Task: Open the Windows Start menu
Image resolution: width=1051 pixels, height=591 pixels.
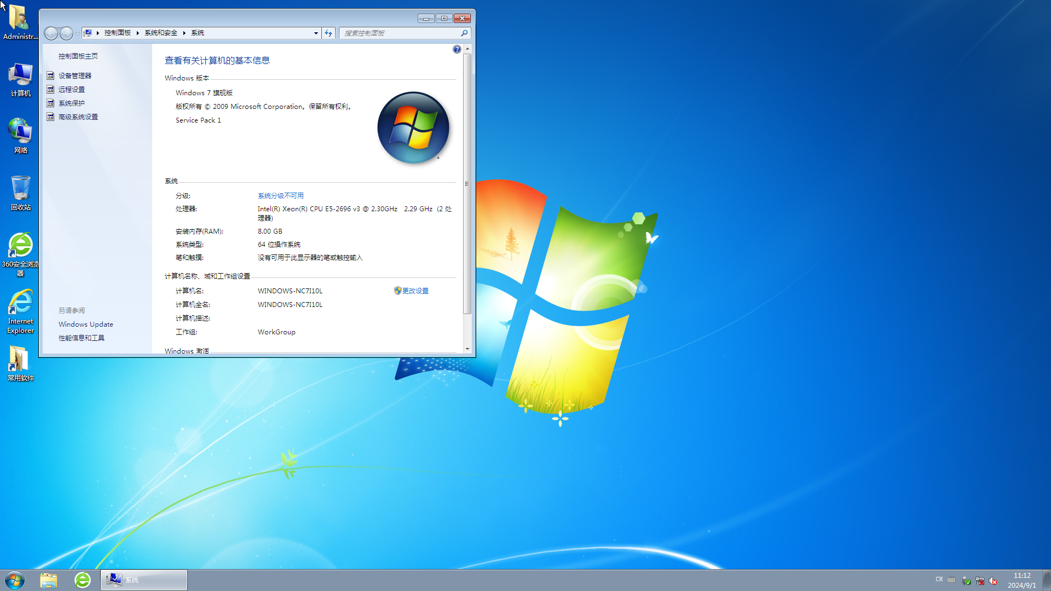Action: point(15,580)
